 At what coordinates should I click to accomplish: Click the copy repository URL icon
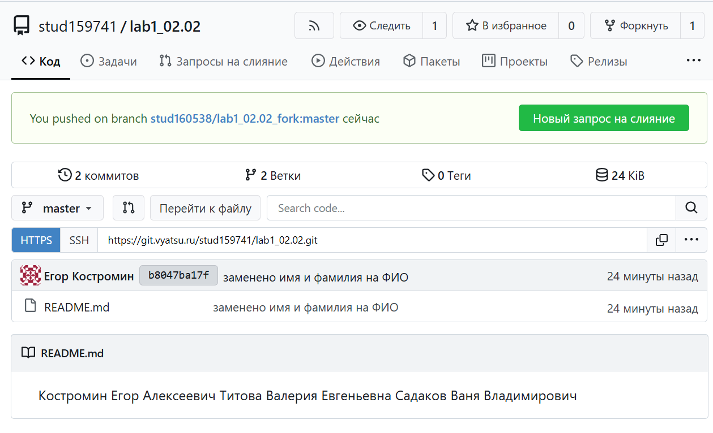(661, 240)
